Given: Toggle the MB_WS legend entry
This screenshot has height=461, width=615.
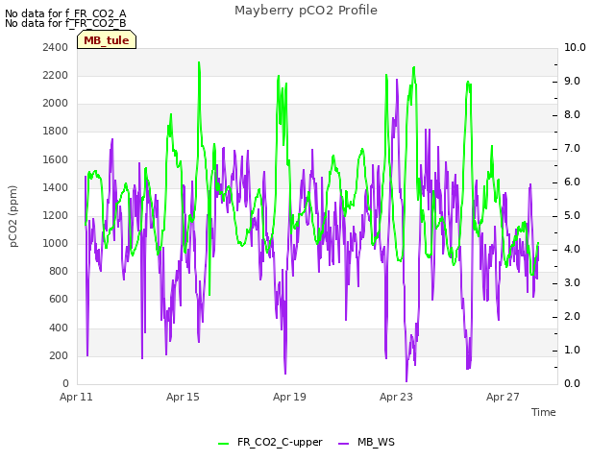Looking at the screenshot, I should [x=366, y=442].
